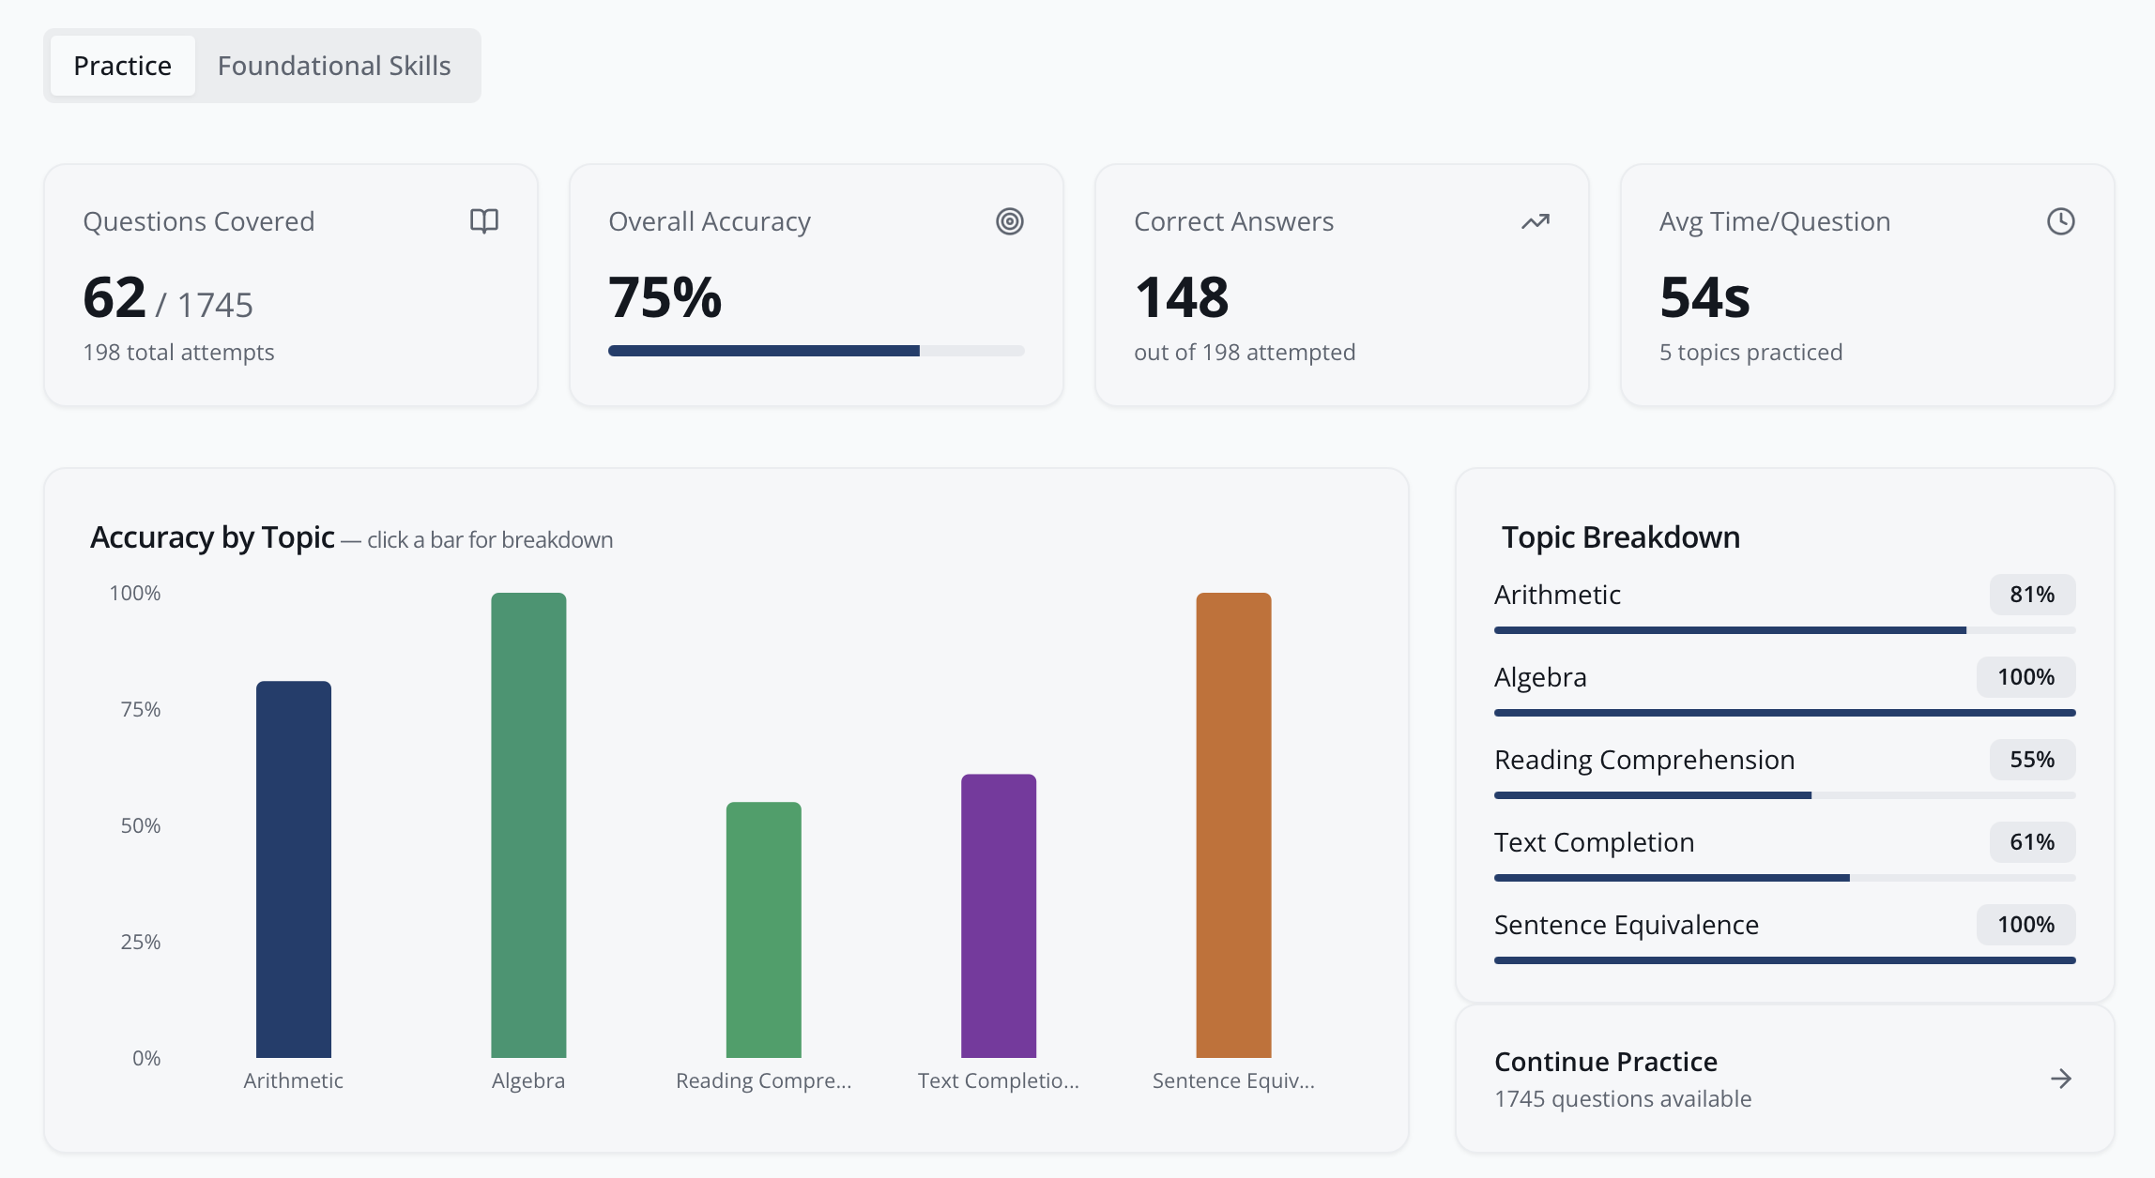This screenshot has width=2155, height=1178.
Task: Click the 'Text Completio...' axis label
Action: click(999, 1080)
